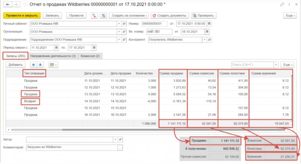The height and width of the screenshot is (164, 301).
Task: Expand the Личный кабинет dropdown
Action: point(119,24)
